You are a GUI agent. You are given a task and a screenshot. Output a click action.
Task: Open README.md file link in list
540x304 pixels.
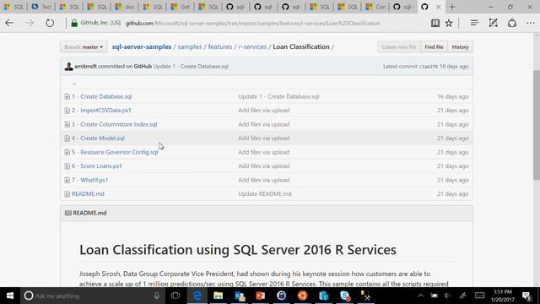click(88, 193)
